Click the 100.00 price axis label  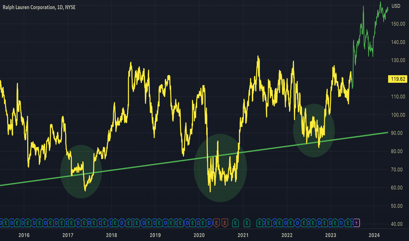click(398, 115)
